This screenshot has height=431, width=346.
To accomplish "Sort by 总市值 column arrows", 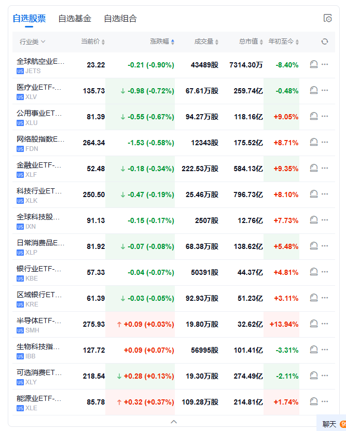I will coord(251,41).
